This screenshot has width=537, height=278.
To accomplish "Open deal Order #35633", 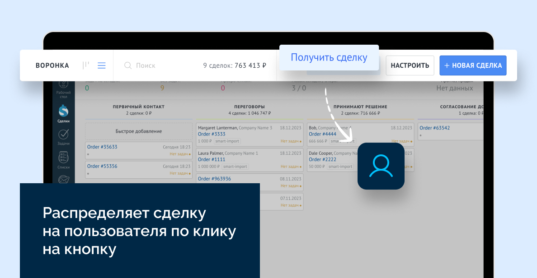I will [x=102, y=147].
